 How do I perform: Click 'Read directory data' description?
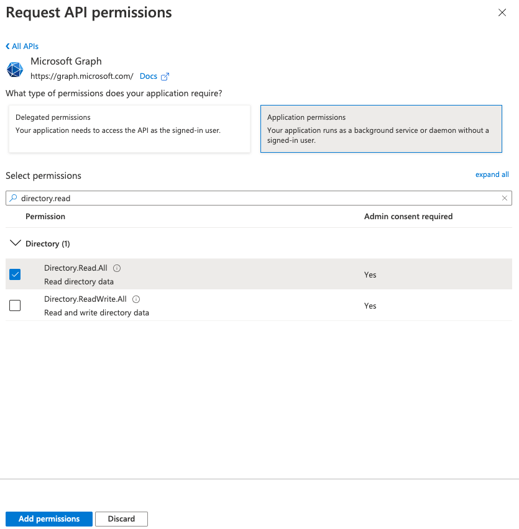pyautogui.click(x=79, y=282)
